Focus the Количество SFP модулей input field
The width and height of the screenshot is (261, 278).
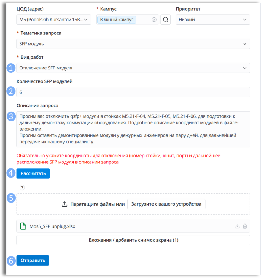coord(133,92)
